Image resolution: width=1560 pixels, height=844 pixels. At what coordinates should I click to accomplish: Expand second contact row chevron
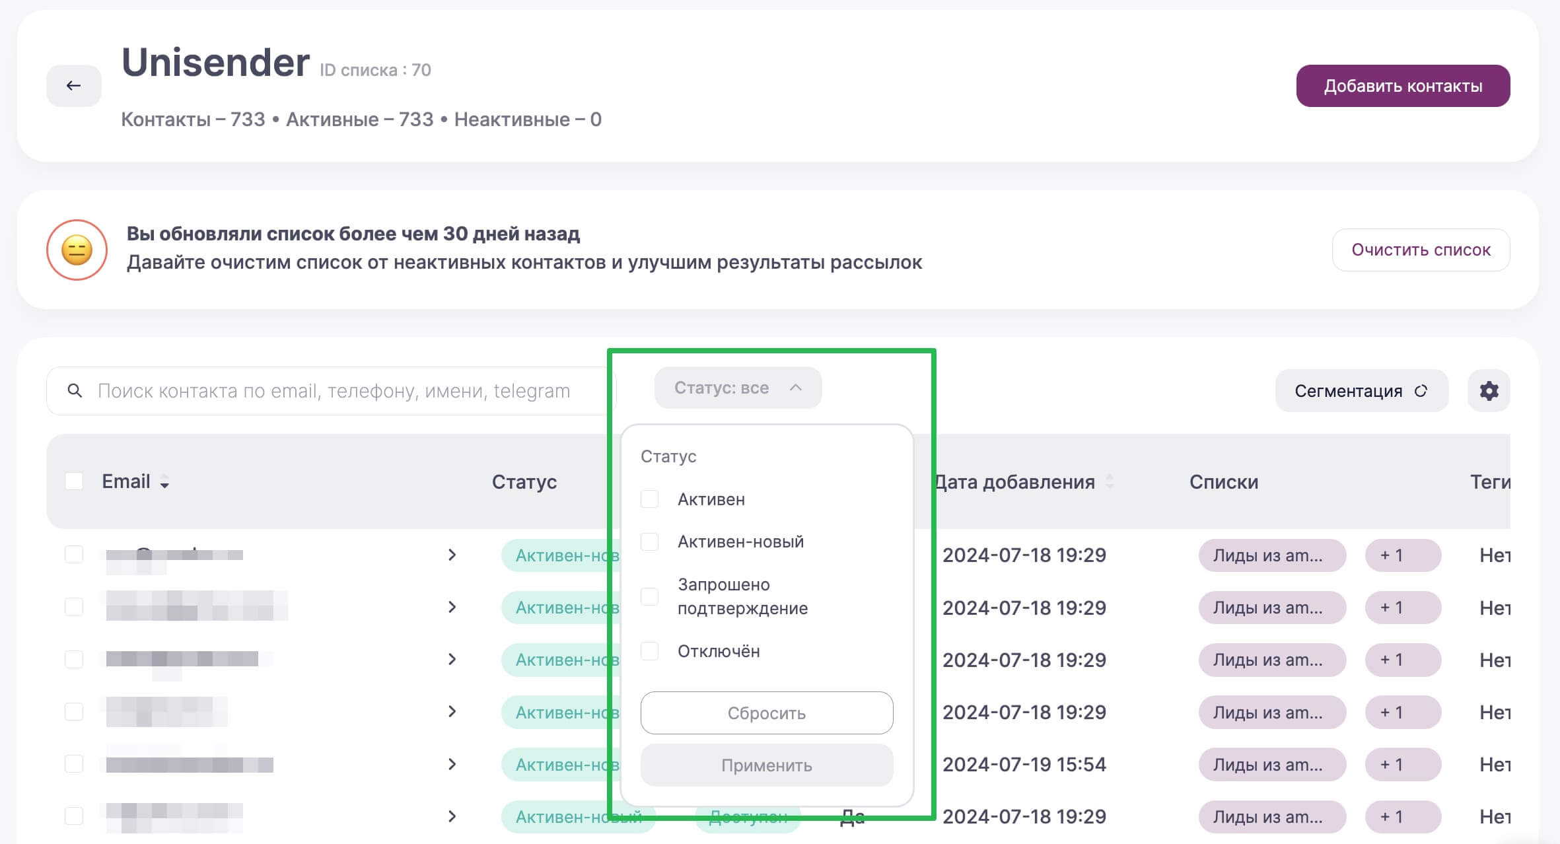point(452,607)
